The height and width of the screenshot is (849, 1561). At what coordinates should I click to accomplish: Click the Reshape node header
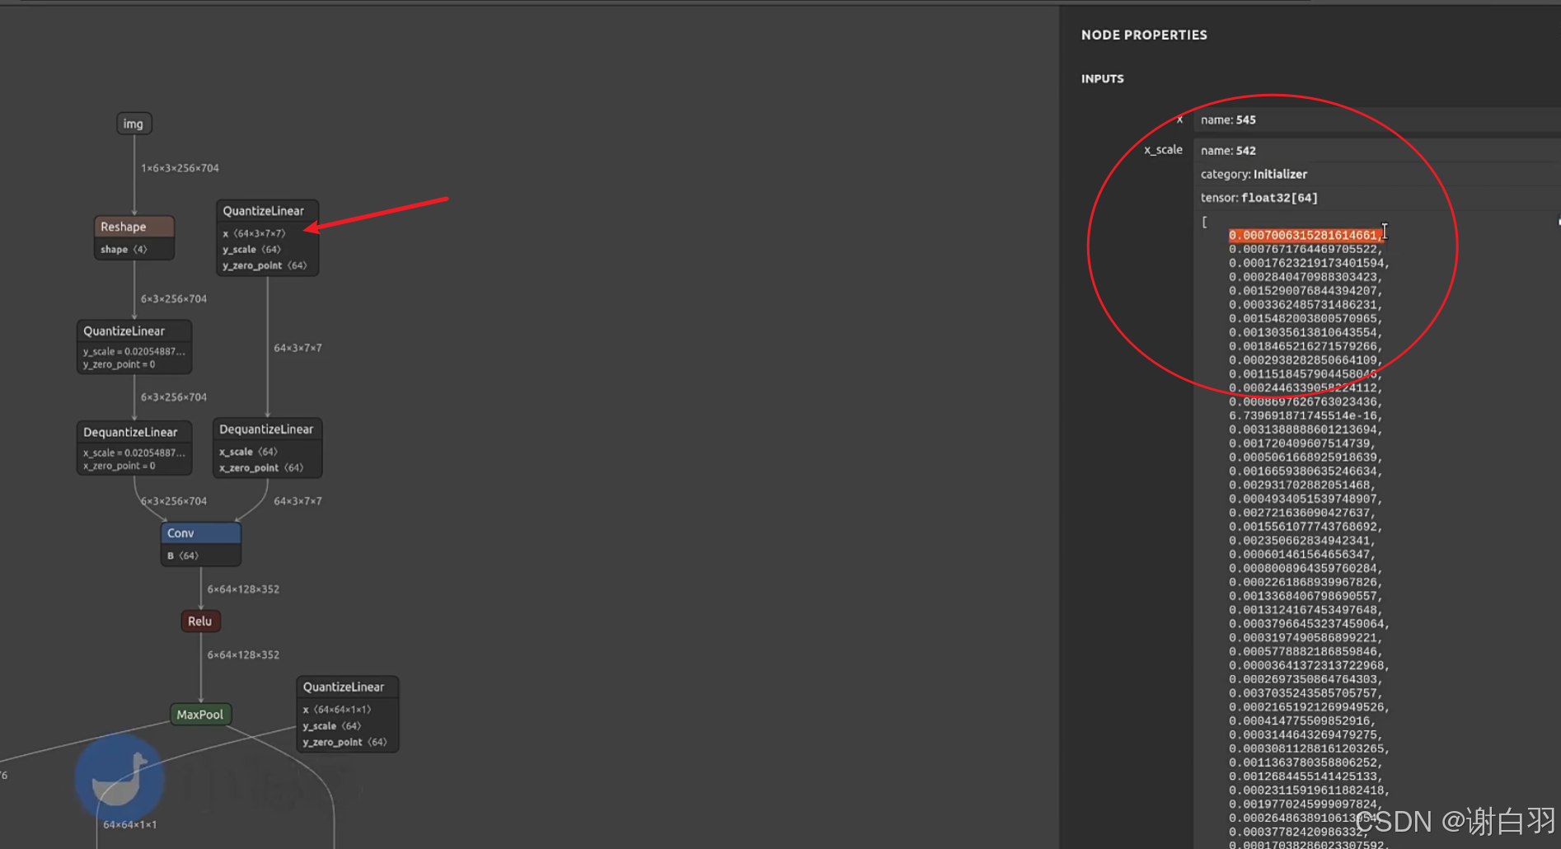tap(134, 227)
